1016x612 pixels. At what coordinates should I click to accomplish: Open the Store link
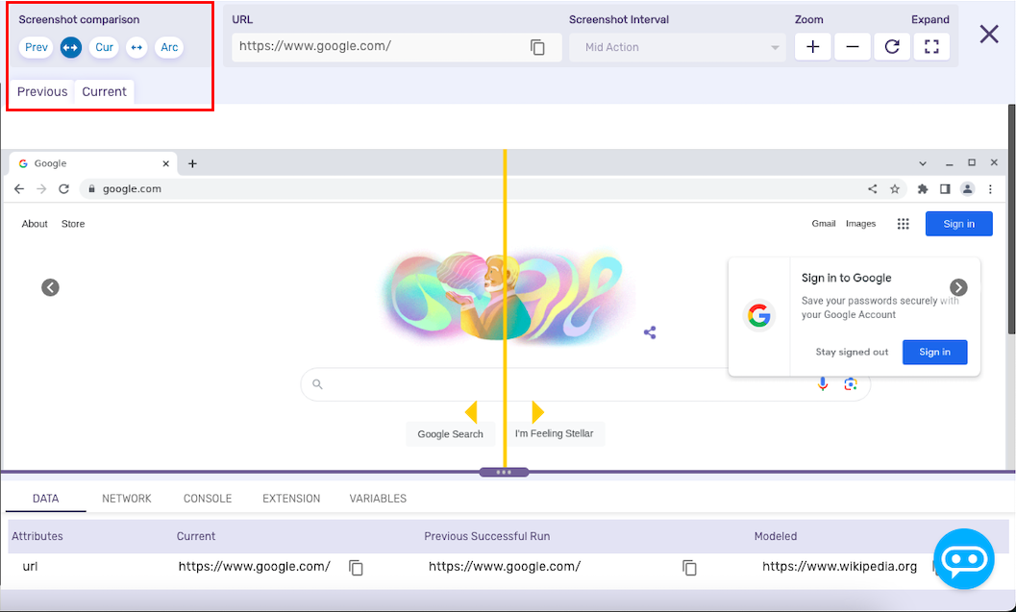point(73,224)
